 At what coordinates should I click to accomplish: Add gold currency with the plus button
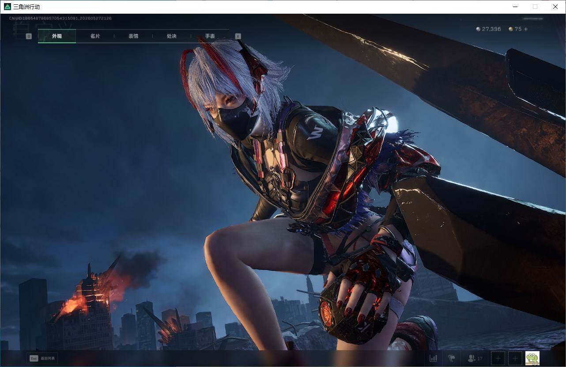(x=526, y=29)
